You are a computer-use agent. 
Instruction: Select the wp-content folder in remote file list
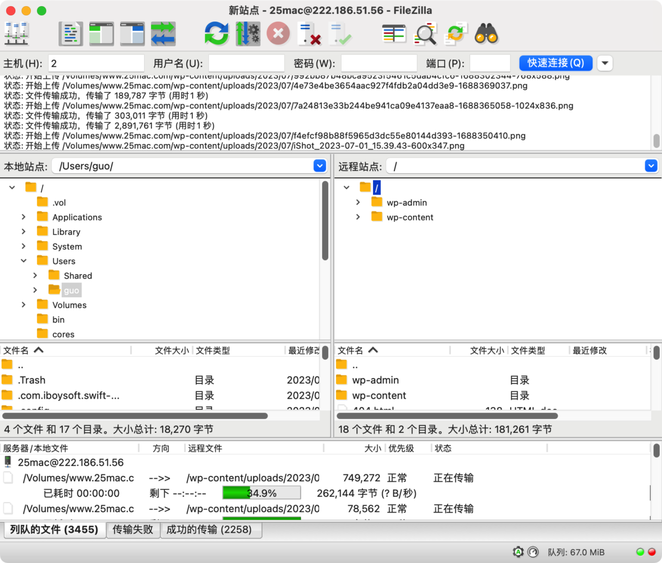(379, 395)
